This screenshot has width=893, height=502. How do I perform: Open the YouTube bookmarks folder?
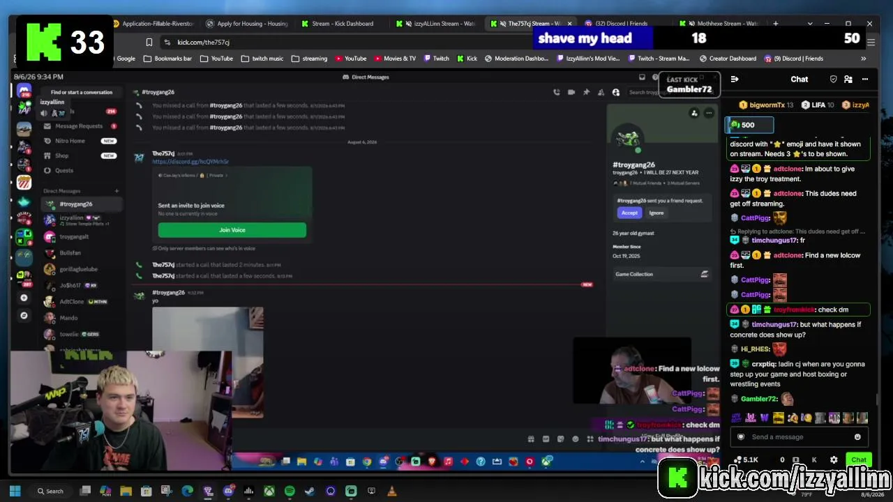(216, 59)
